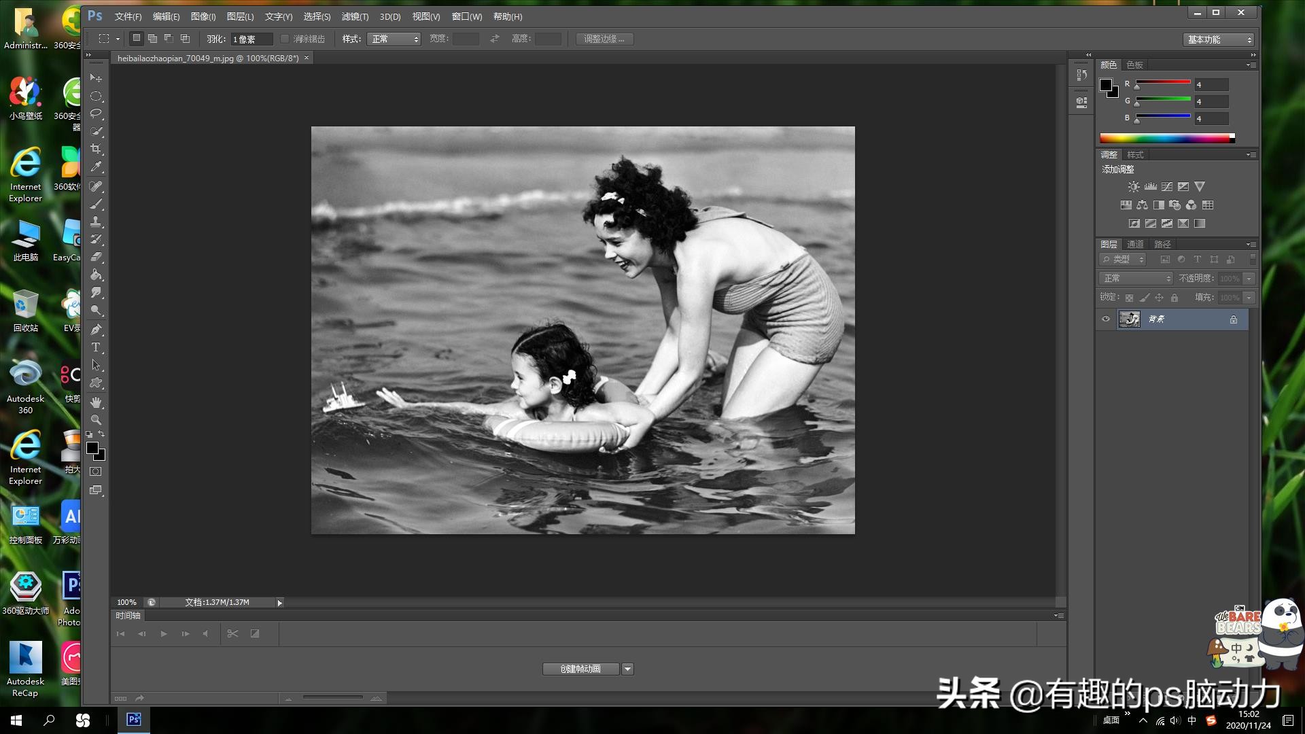Select the Hand tool
1305x734 pixels.
click(96, 402)
